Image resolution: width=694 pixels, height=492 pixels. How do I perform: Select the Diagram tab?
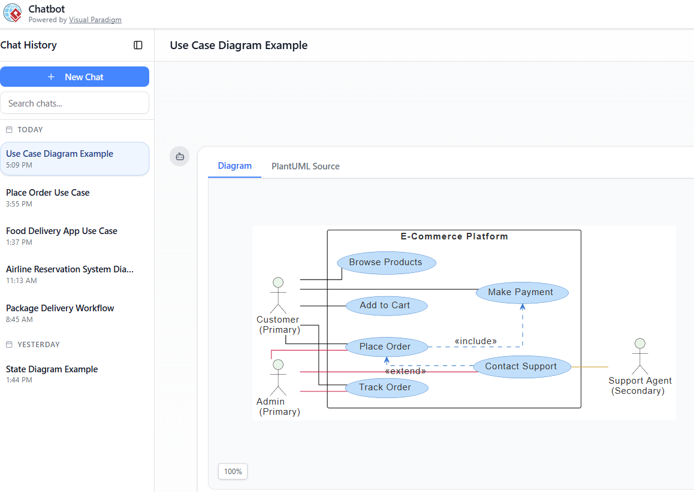[x=234, y=166]
